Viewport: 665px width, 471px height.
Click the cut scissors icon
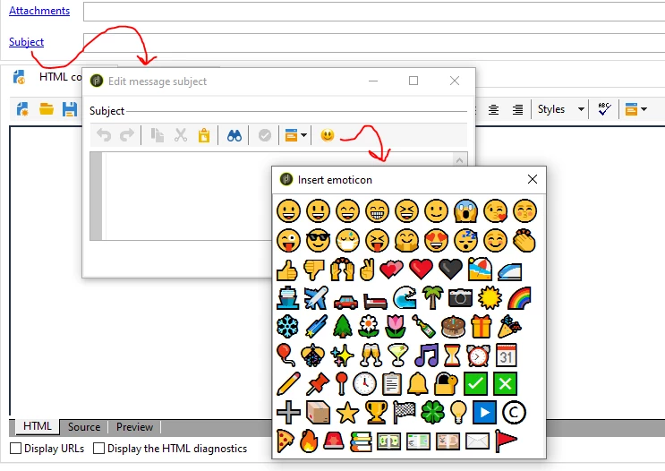[181, 135]
